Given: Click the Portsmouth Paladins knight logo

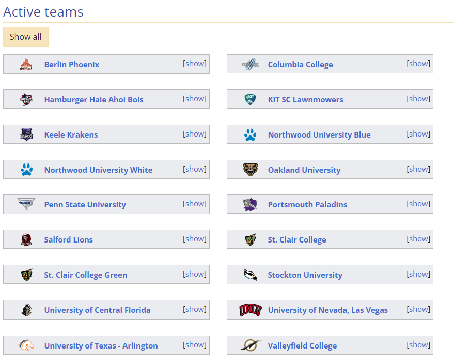Looking at the screenshot, I should (x=250, y=204).
